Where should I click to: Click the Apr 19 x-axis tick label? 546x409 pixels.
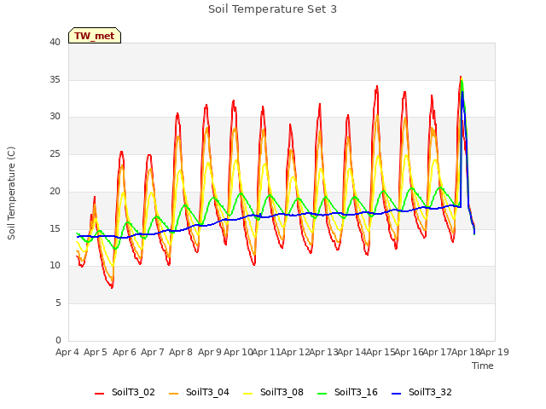[x=495, y=352]
